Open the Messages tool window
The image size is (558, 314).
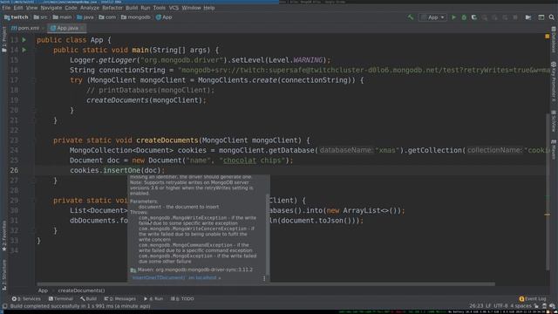[120, 299]
